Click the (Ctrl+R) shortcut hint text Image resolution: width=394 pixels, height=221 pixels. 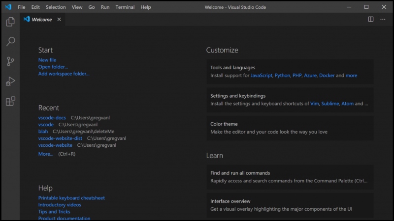tap(67, 154)
